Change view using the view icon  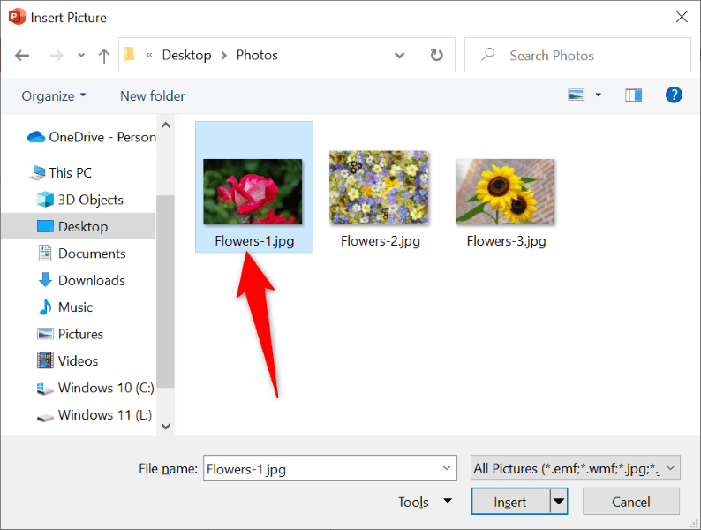coord(577,95)
